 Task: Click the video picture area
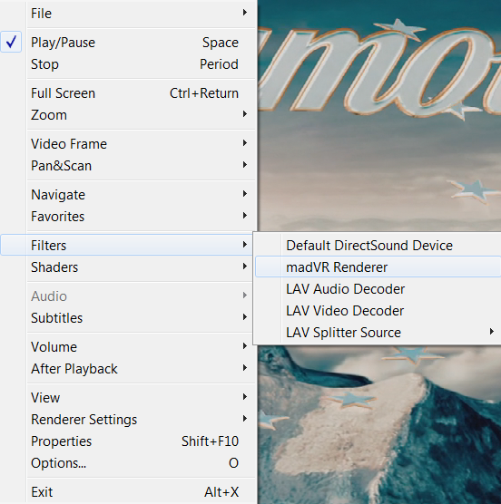(379, 116)
